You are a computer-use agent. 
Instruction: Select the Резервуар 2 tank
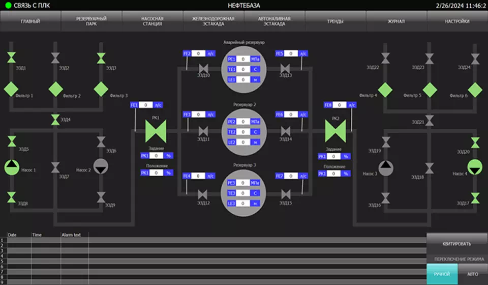pos(244,132)
